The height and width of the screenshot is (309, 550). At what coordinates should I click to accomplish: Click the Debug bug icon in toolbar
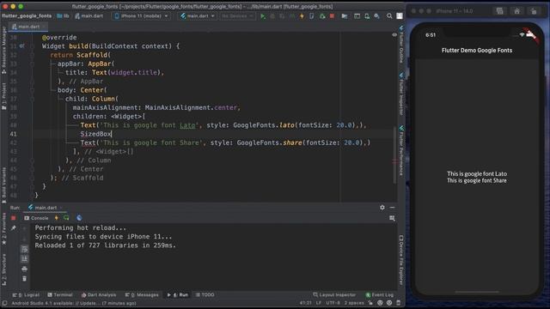(272, 16)
